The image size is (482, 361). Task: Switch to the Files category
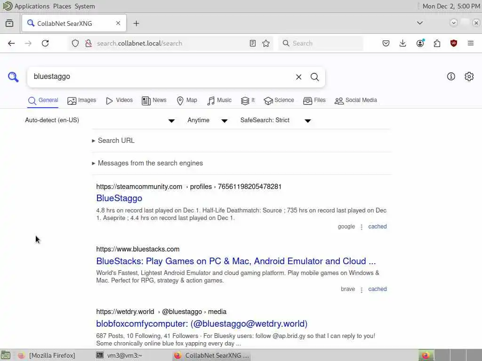click(314, 101)
